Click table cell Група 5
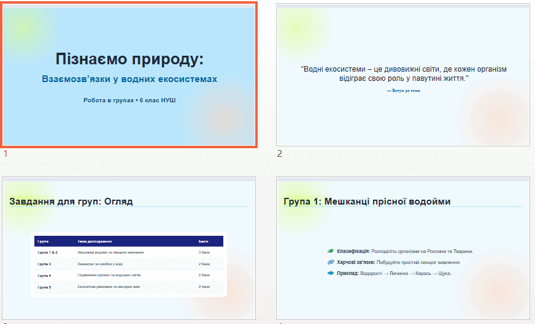This screenshot has height=324, width=535. [44, 287]
